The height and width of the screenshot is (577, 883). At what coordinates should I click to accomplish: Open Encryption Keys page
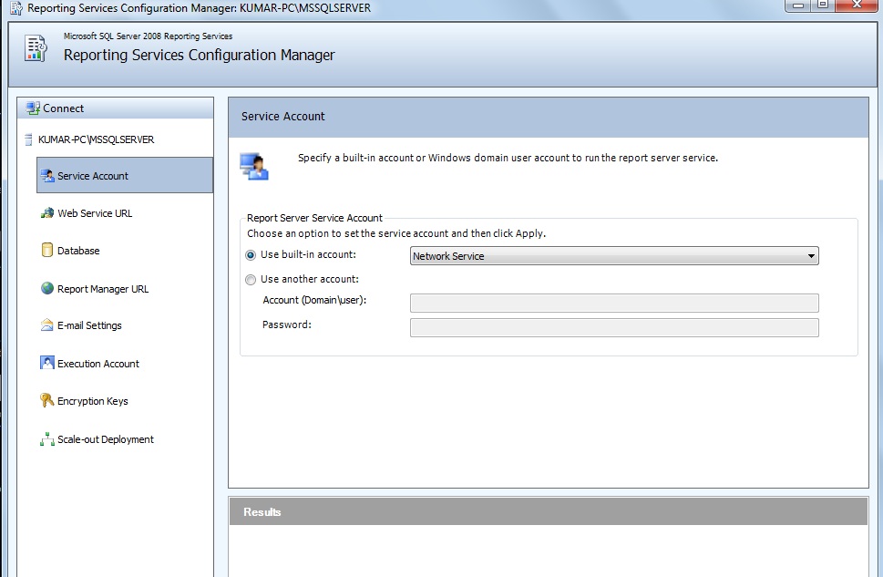click(92, 401)
